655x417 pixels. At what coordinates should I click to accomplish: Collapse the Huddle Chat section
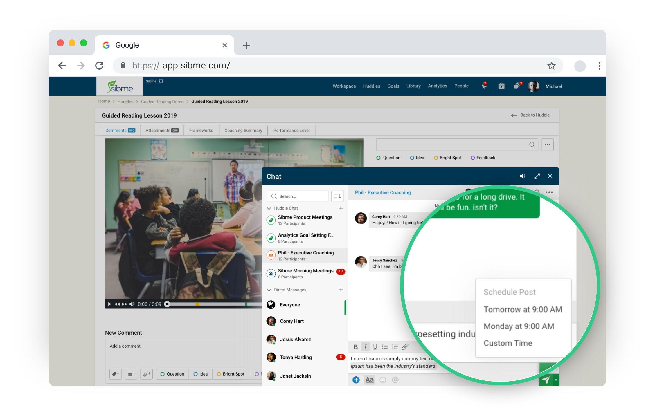tap(269, 208)
